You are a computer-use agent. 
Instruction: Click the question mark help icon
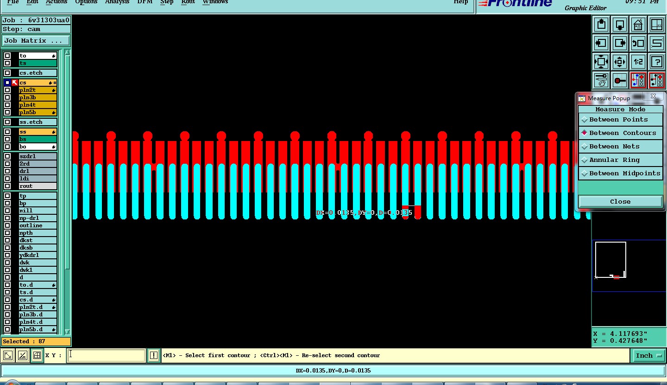[657, 62]
